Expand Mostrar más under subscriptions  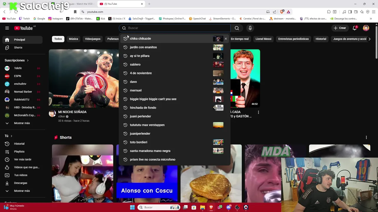[x=22, y=123]
